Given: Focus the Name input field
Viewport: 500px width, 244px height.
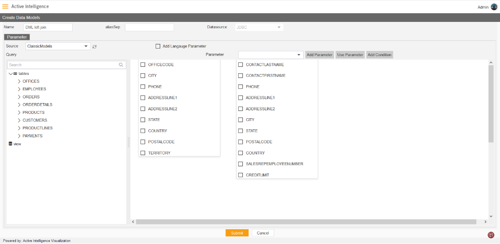Looking at the screenshot, I should (48, 27).
